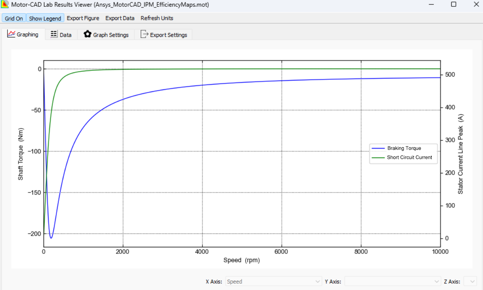Toggle Grid On for the plot
Image resolution: width=483 pixels, height=290 pixels.
point(14,18)
